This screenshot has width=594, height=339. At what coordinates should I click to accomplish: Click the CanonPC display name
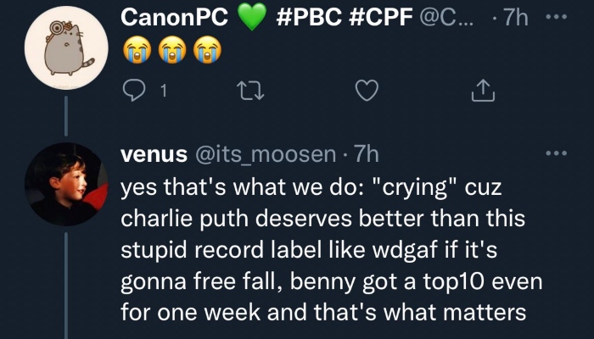click(x=171, y=18)
